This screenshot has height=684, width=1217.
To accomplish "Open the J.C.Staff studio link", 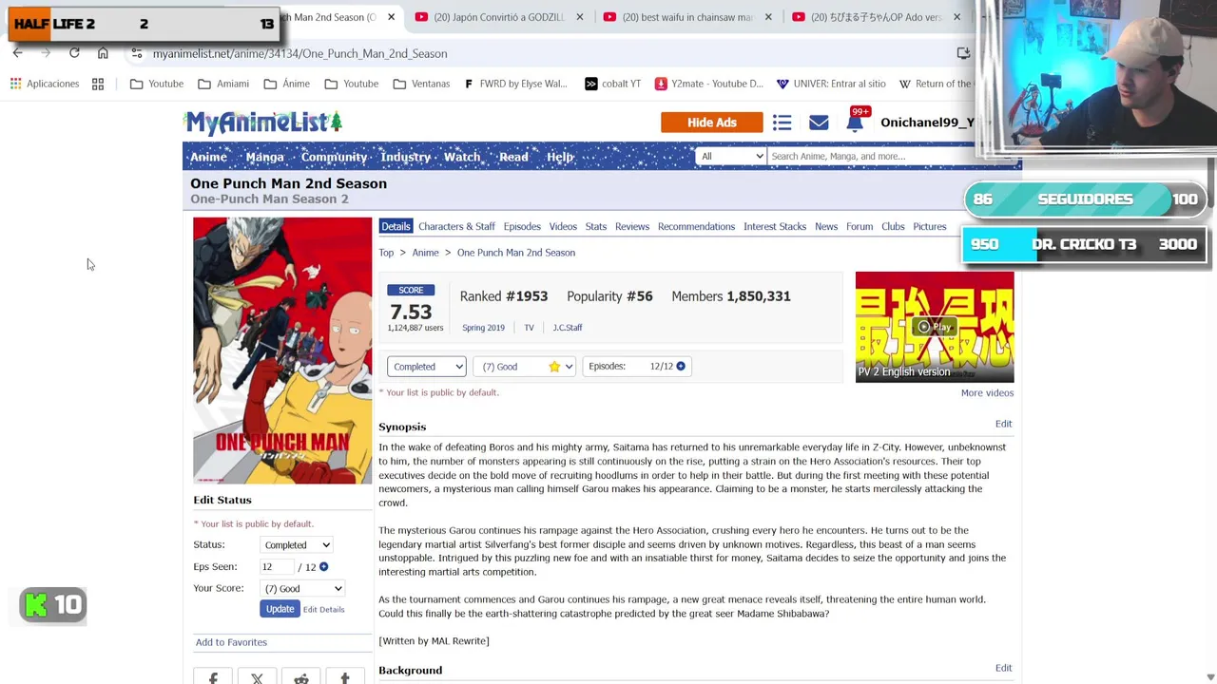I will coord(568,328).
